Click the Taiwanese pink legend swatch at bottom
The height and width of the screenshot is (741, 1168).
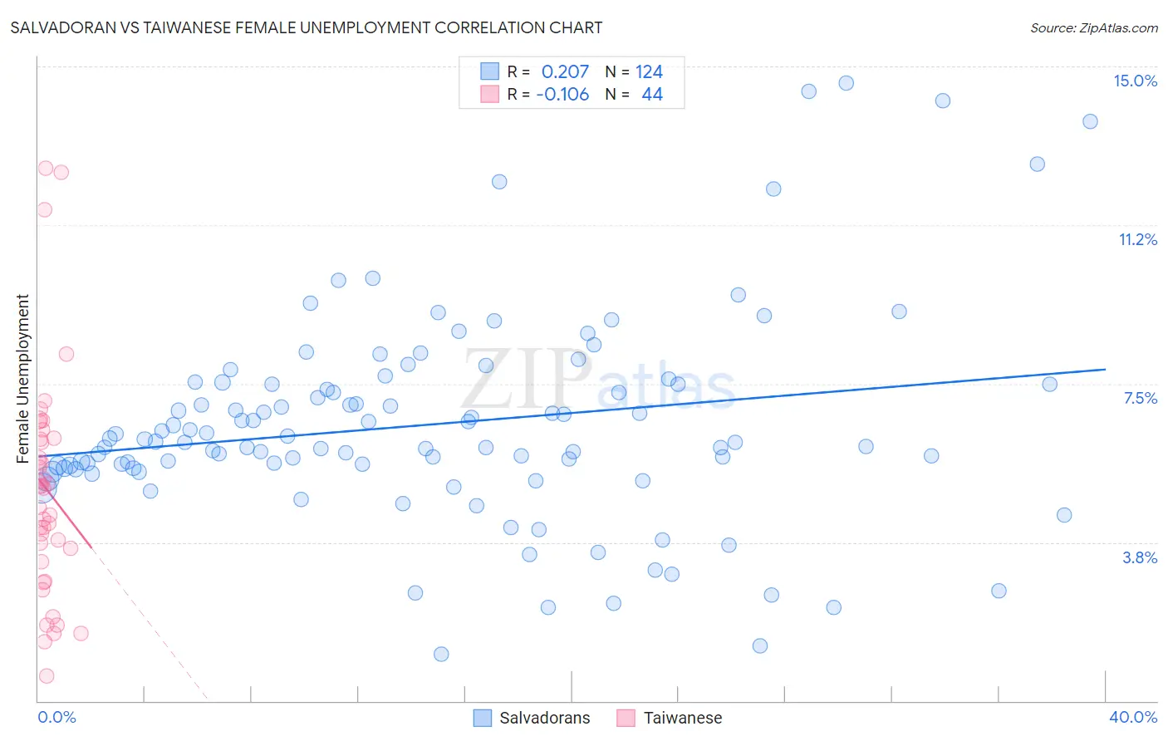(626, 718)
